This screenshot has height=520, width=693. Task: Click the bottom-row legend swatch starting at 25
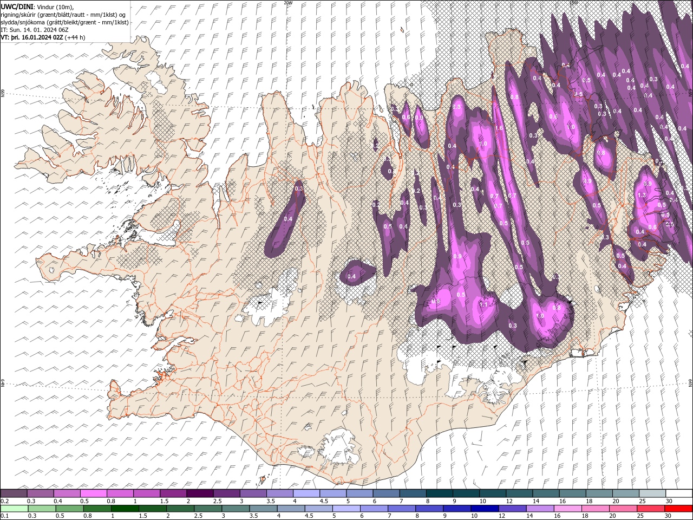pos(650,509)
